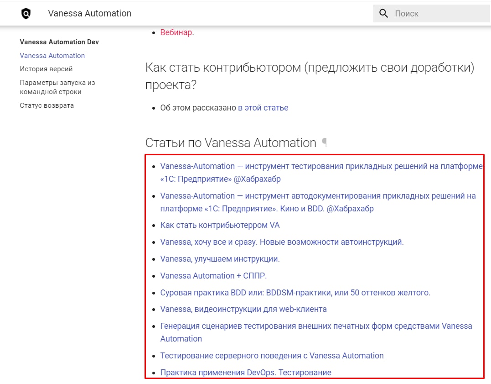Open История версий in the sidebar
Image resolution: width=491 pixels, height=384 pixels.
(46, 69)
